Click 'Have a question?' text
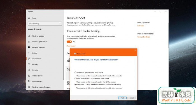Viewport: 196px width, 105px height. click(144, 23)
